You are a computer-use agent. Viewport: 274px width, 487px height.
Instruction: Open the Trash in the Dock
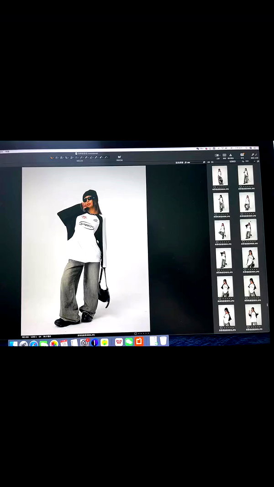point(163,340)
